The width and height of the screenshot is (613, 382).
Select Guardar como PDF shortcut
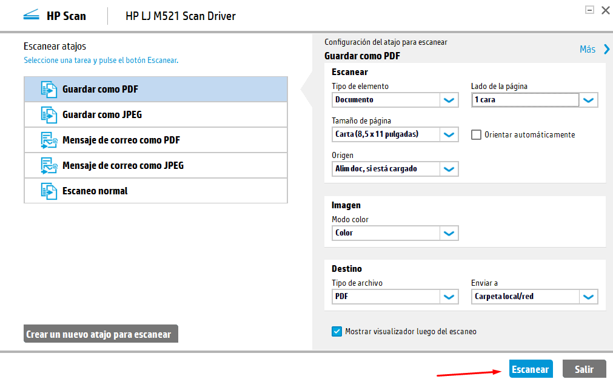click(156, 90)
